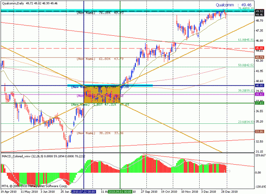
Task: Click the brown 33.86 price tag on axis
Action: coord(260,131)
